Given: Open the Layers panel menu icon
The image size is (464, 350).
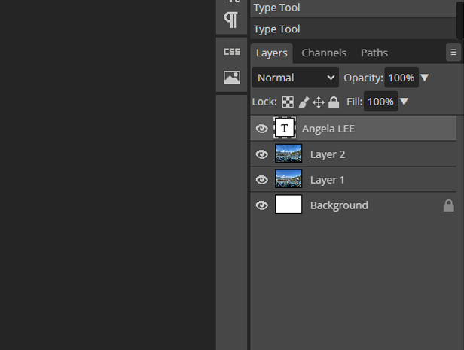Looking at the screenshot, I should pyautogui.click(x=453, y=53).
